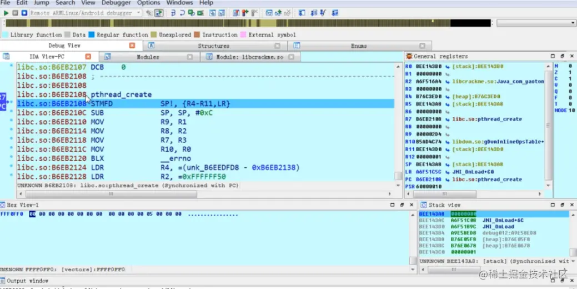The image size is (577, 289).
Task: Close the Structures tab
Action: click(x=278, y=46)
